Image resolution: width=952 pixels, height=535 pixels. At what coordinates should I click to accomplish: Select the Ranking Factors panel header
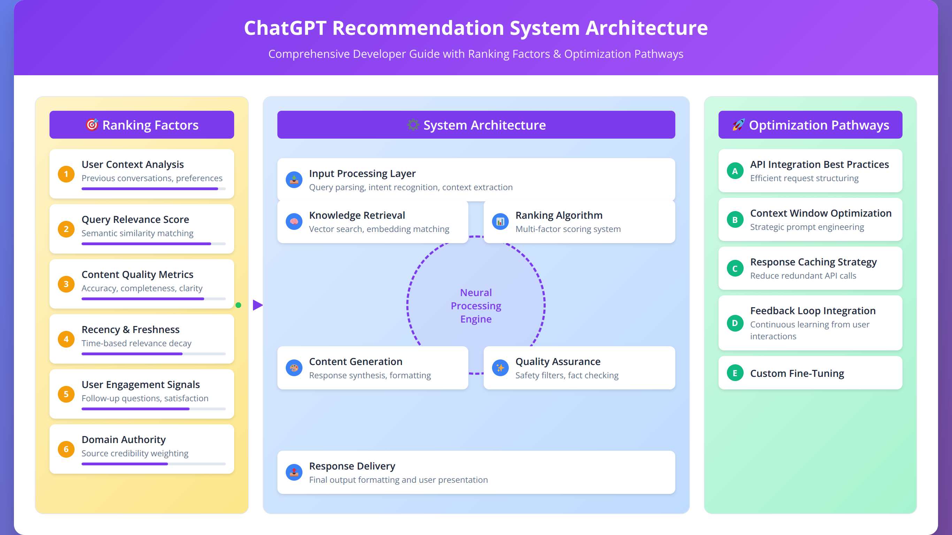point(142,125)
